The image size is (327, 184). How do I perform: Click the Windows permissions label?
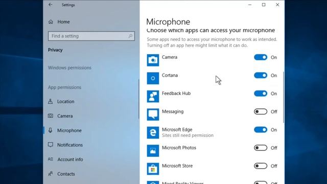[x=69, y=67]
